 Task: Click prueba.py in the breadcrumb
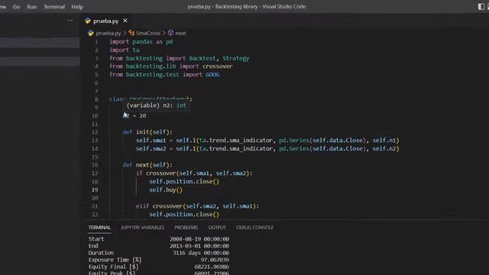pos(108,33)
